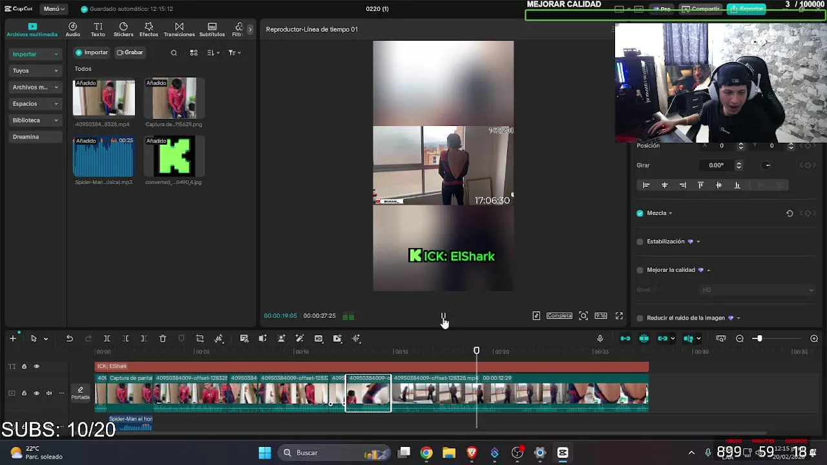Enable the Estabilización checkbox

pos(640,242)
